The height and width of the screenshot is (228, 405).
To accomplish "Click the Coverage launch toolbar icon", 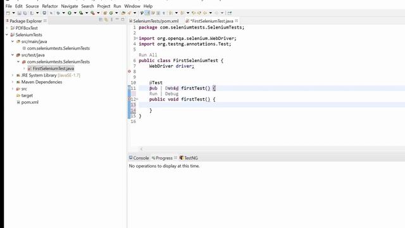I will point(81,13).
